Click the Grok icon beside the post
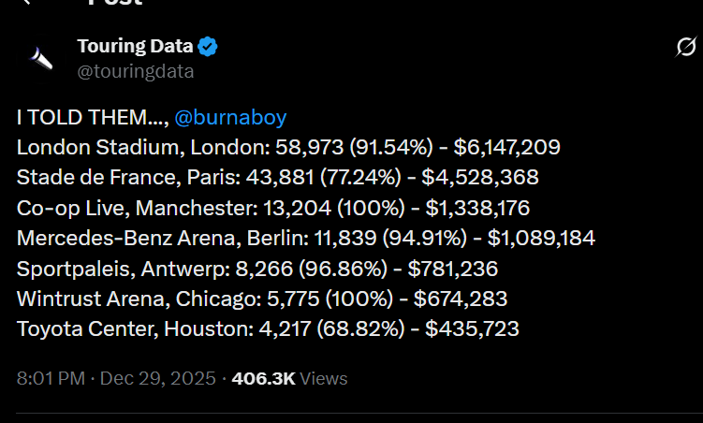 [x=685, y=47]
